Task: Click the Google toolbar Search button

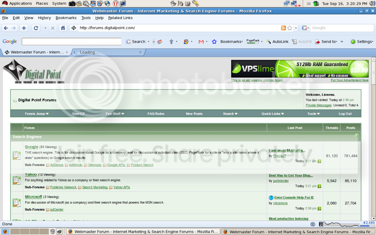Action: 136,41
